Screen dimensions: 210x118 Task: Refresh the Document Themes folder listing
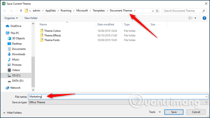click(x=157, y=11)
